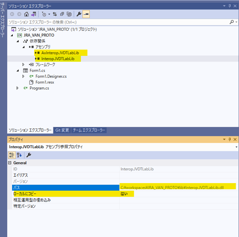Open Form1.Designer.cs in the tree
This screenshot has width=239, height=237.
[x=51, y=76]
